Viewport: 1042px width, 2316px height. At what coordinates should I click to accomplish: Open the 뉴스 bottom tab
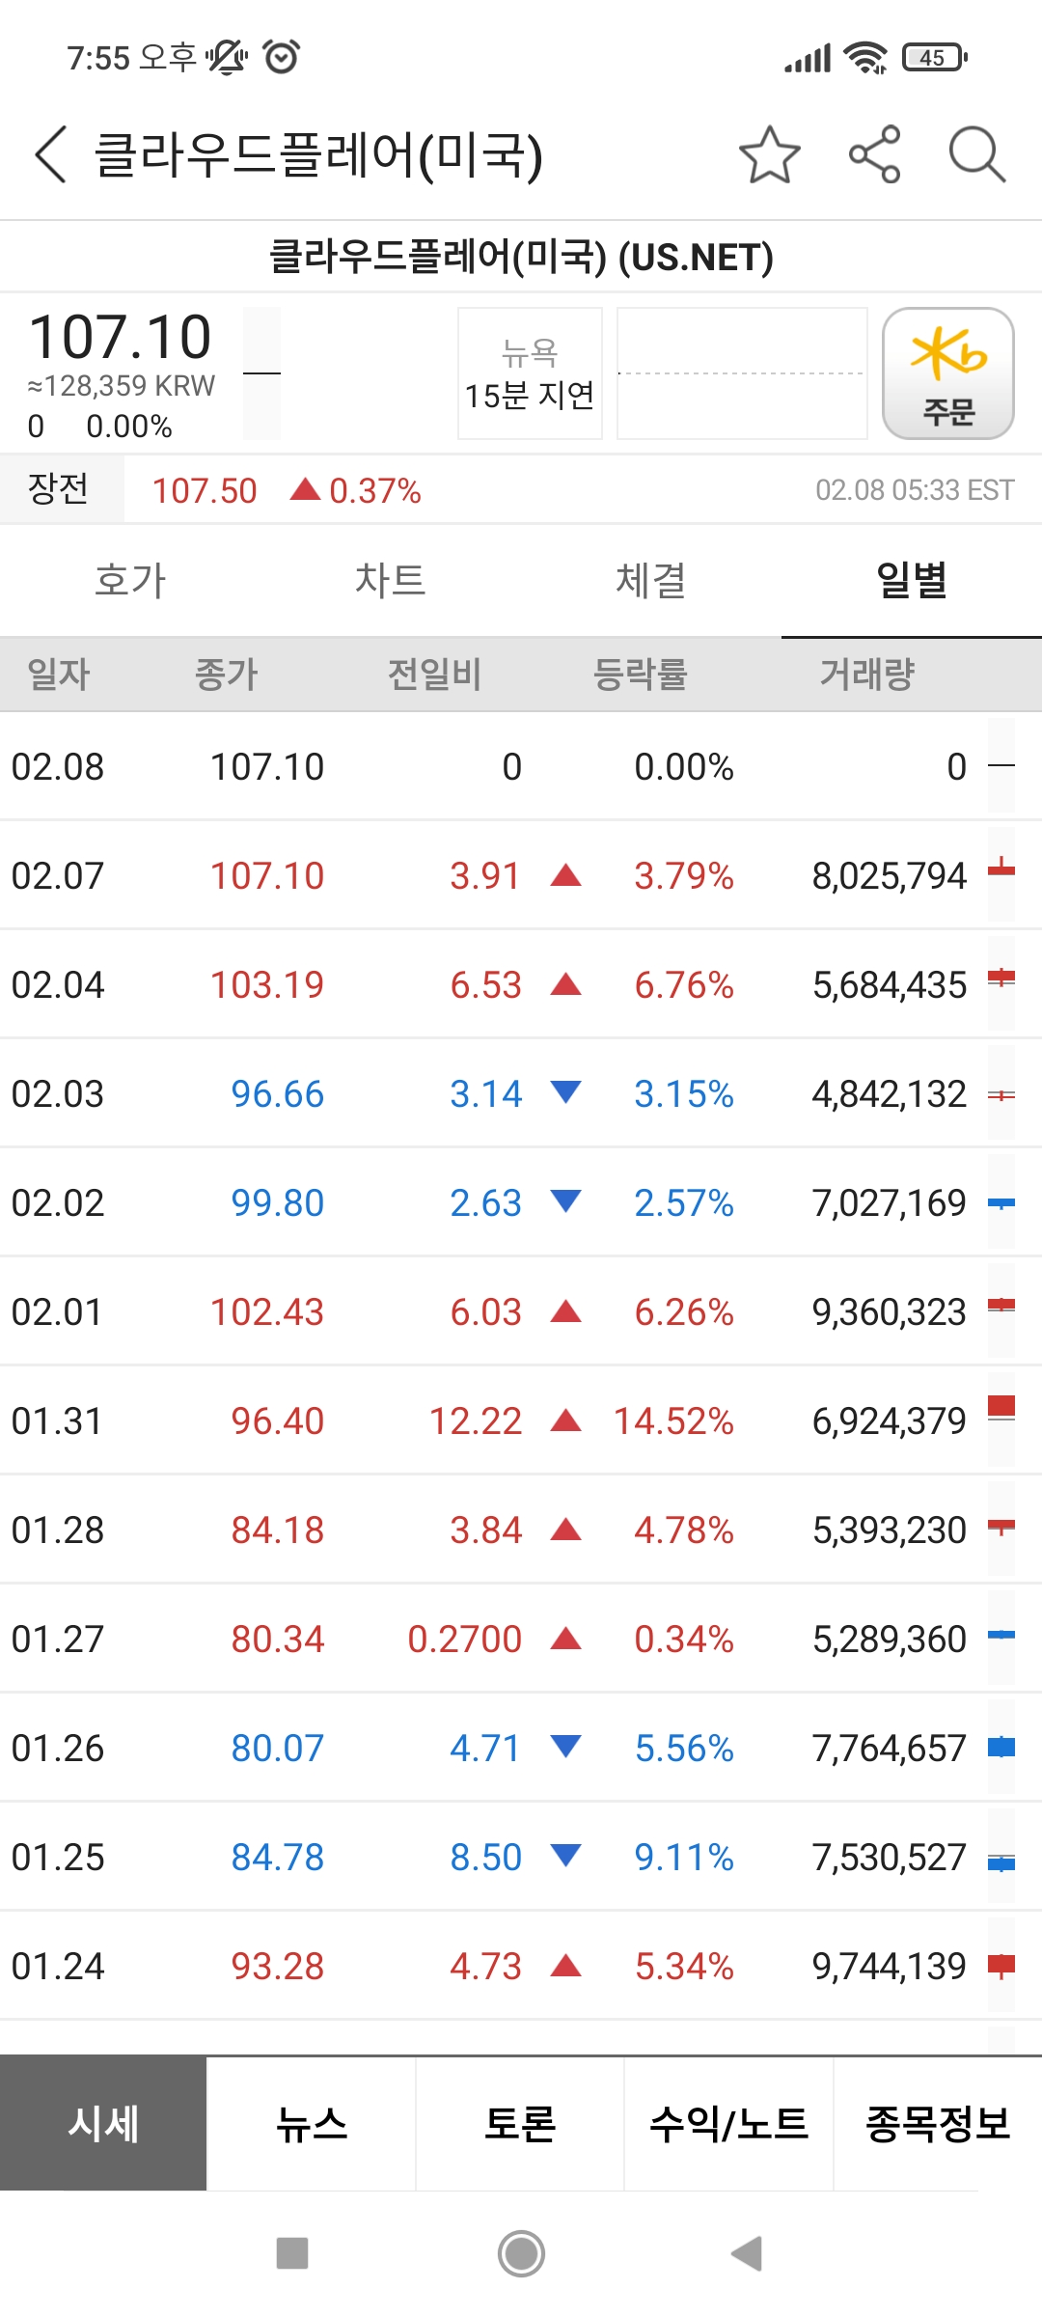(x=312, y=2124)
